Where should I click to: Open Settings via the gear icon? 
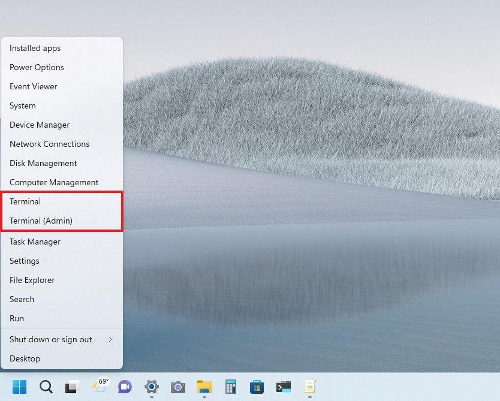pos(151,387)
